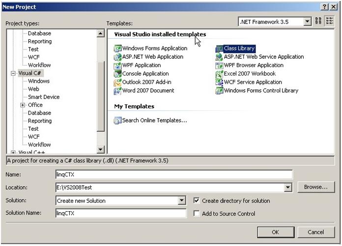This screenshot has height=246, width=342.
Task: Select the ASP.NET Web Application template icon
Action: click(117, 57)
